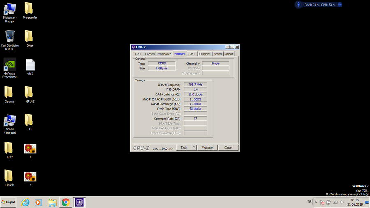Switch to the Bench tab
This screenshot has width=370, height=208.
[217, 54]
